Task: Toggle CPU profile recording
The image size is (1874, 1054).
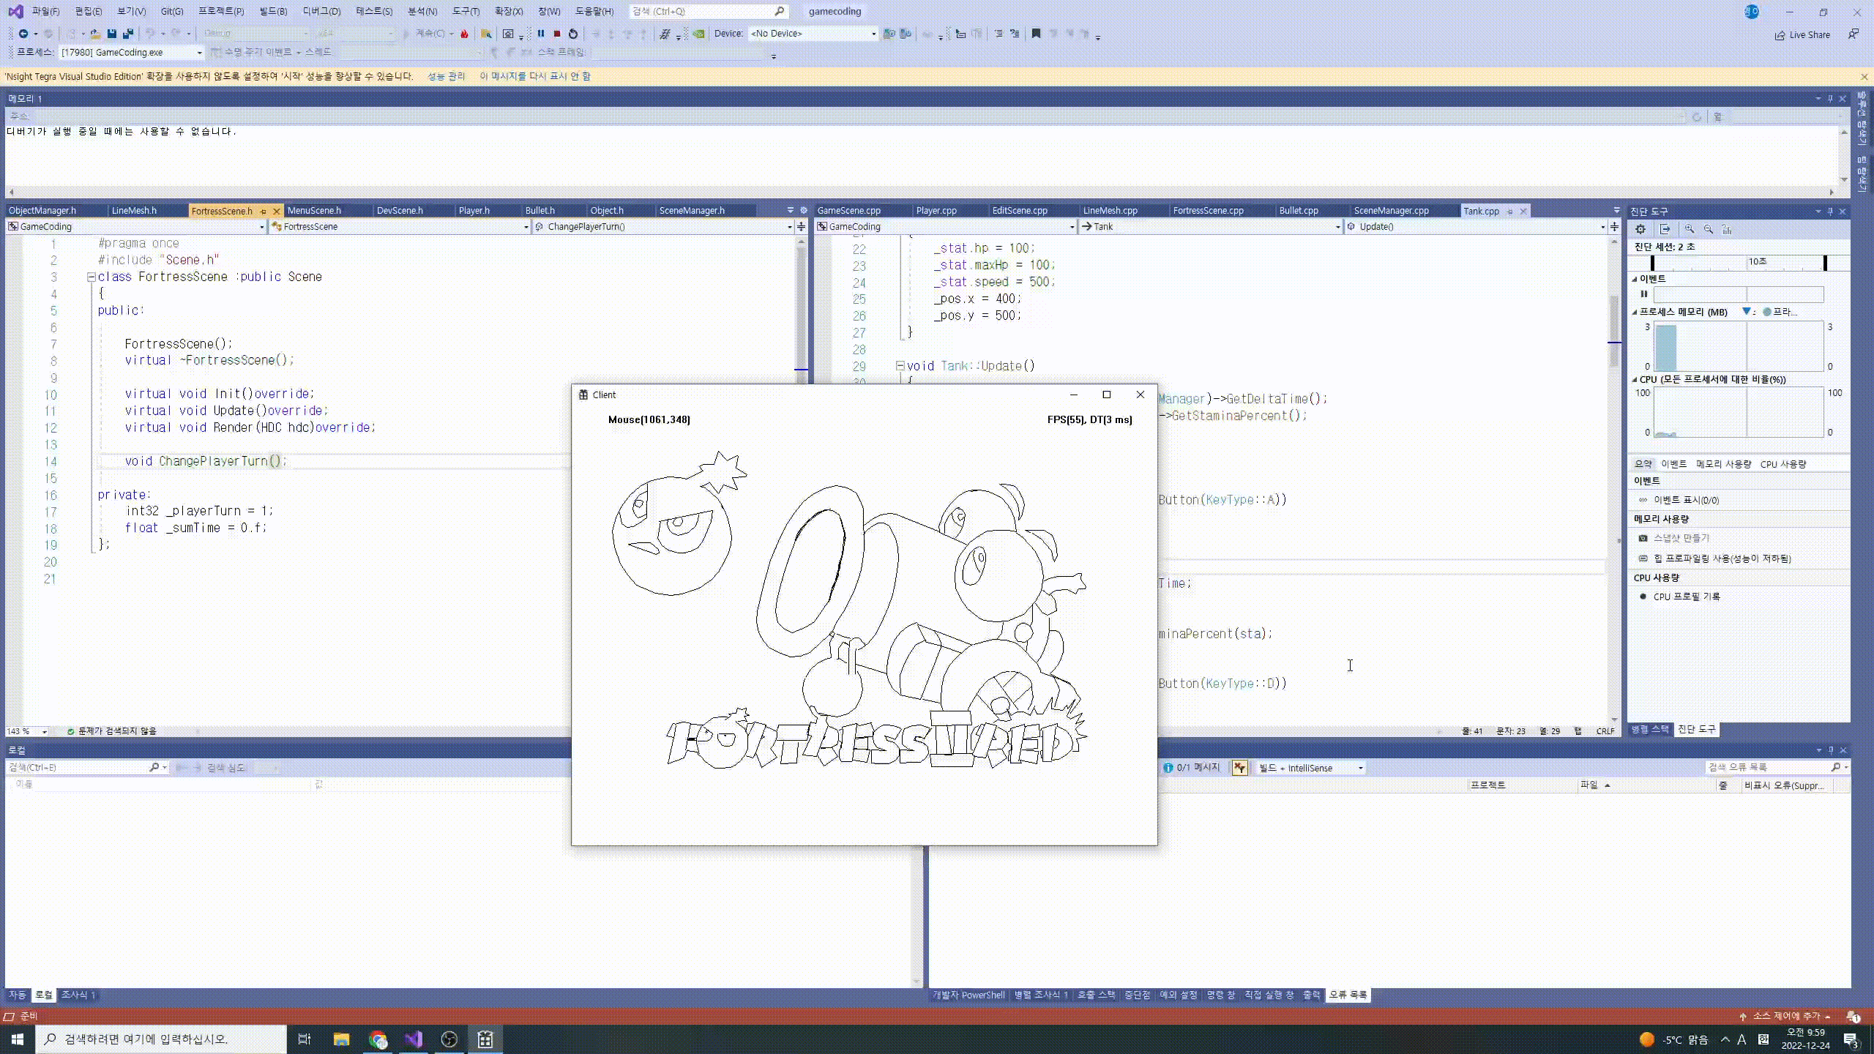Action: [1686, 597]
